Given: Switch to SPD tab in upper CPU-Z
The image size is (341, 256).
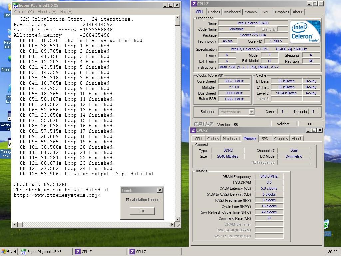Looking at the screenshot, I should (x=266, y=12).
